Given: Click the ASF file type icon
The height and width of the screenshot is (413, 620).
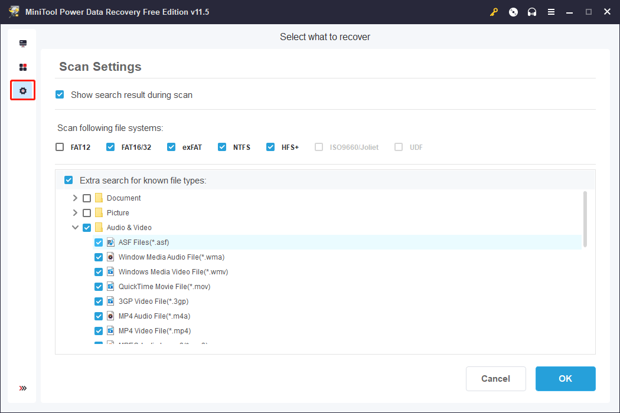Looking at the screenshot, I should [111, 242].
